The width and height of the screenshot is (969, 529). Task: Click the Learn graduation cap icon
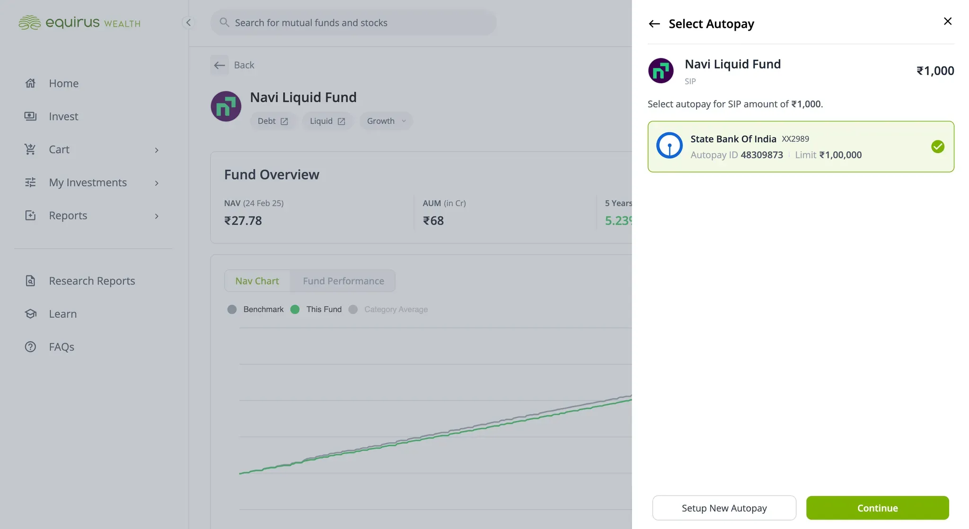30,314
